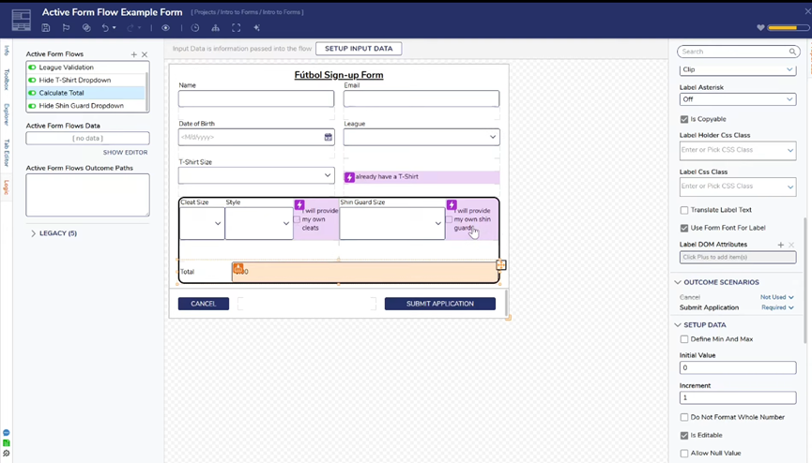Click the flag checkpoint icon in the toolbar
This screenshot has height=463, width=812.
66,28
